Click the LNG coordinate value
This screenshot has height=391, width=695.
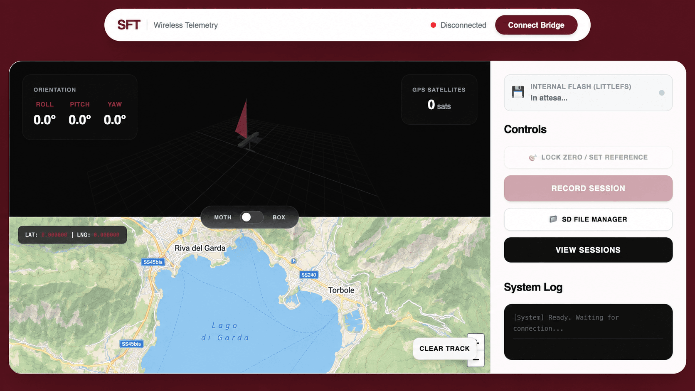[x=106, y=235]
